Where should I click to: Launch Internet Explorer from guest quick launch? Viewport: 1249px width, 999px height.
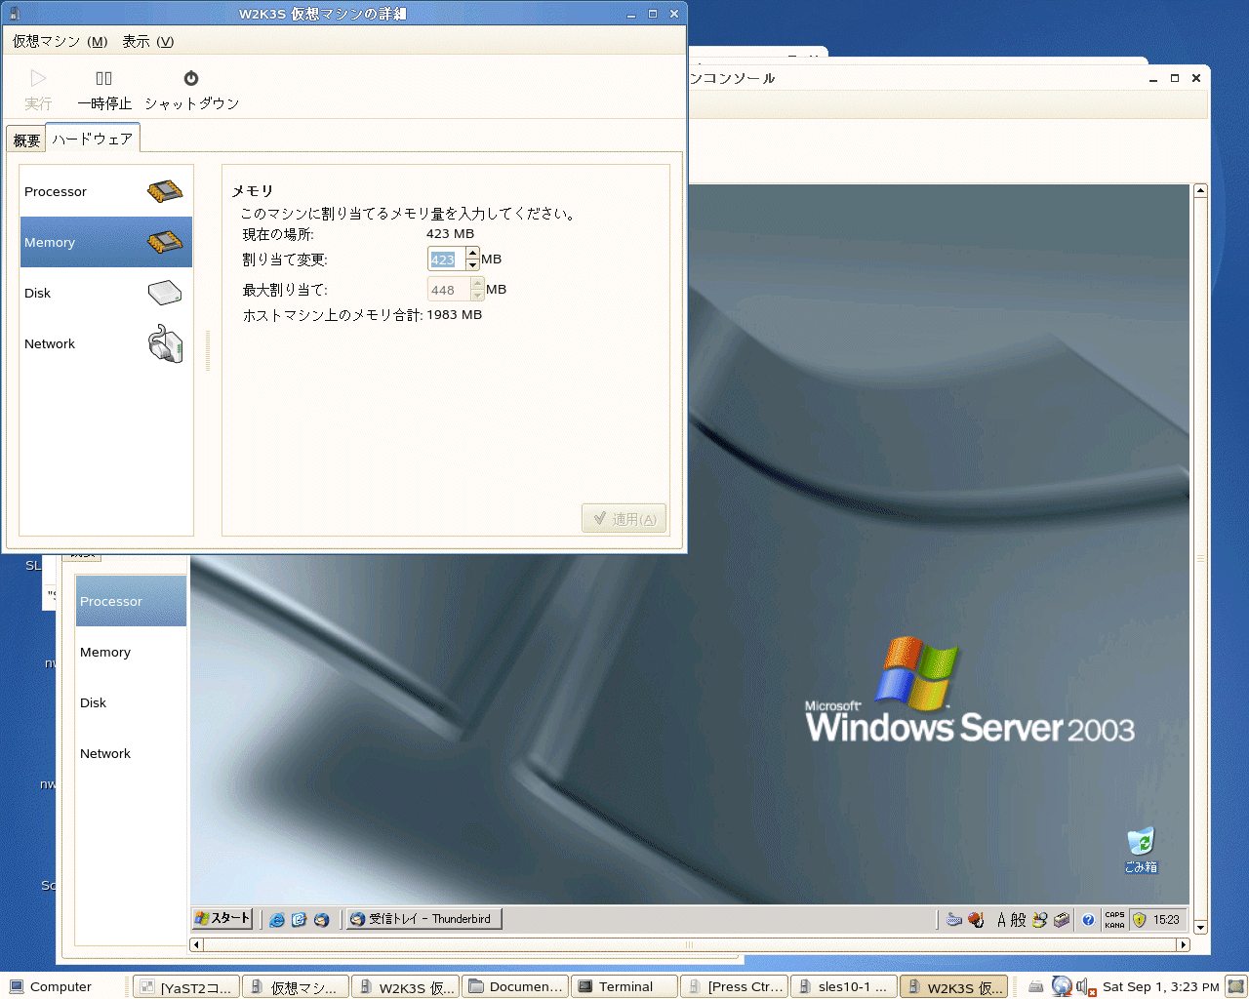pos(277,919)
